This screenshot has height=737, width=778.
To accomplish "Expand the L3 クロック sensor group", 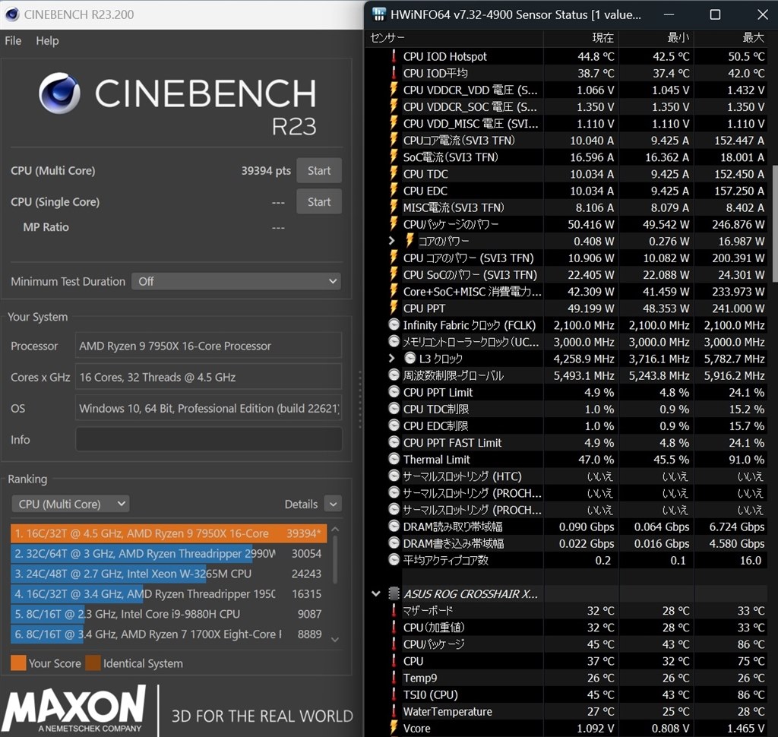I will pos(391,359).
